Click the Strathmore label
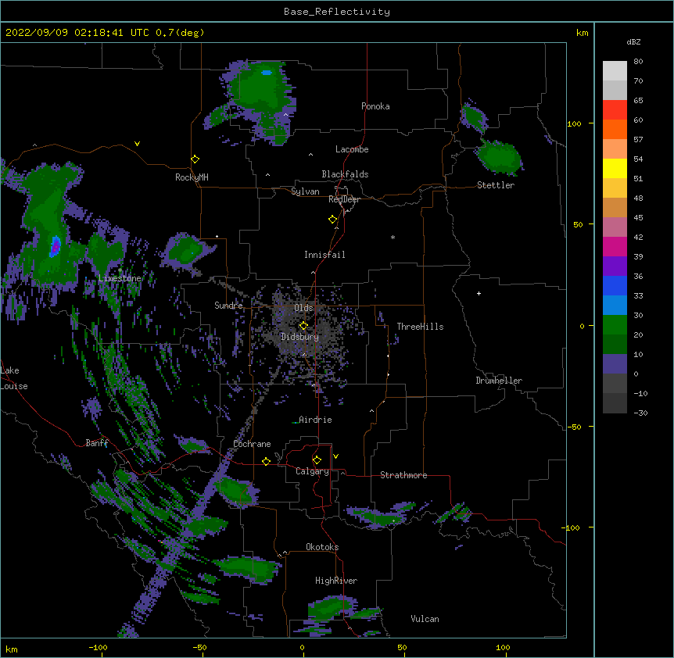 point(403,475)
